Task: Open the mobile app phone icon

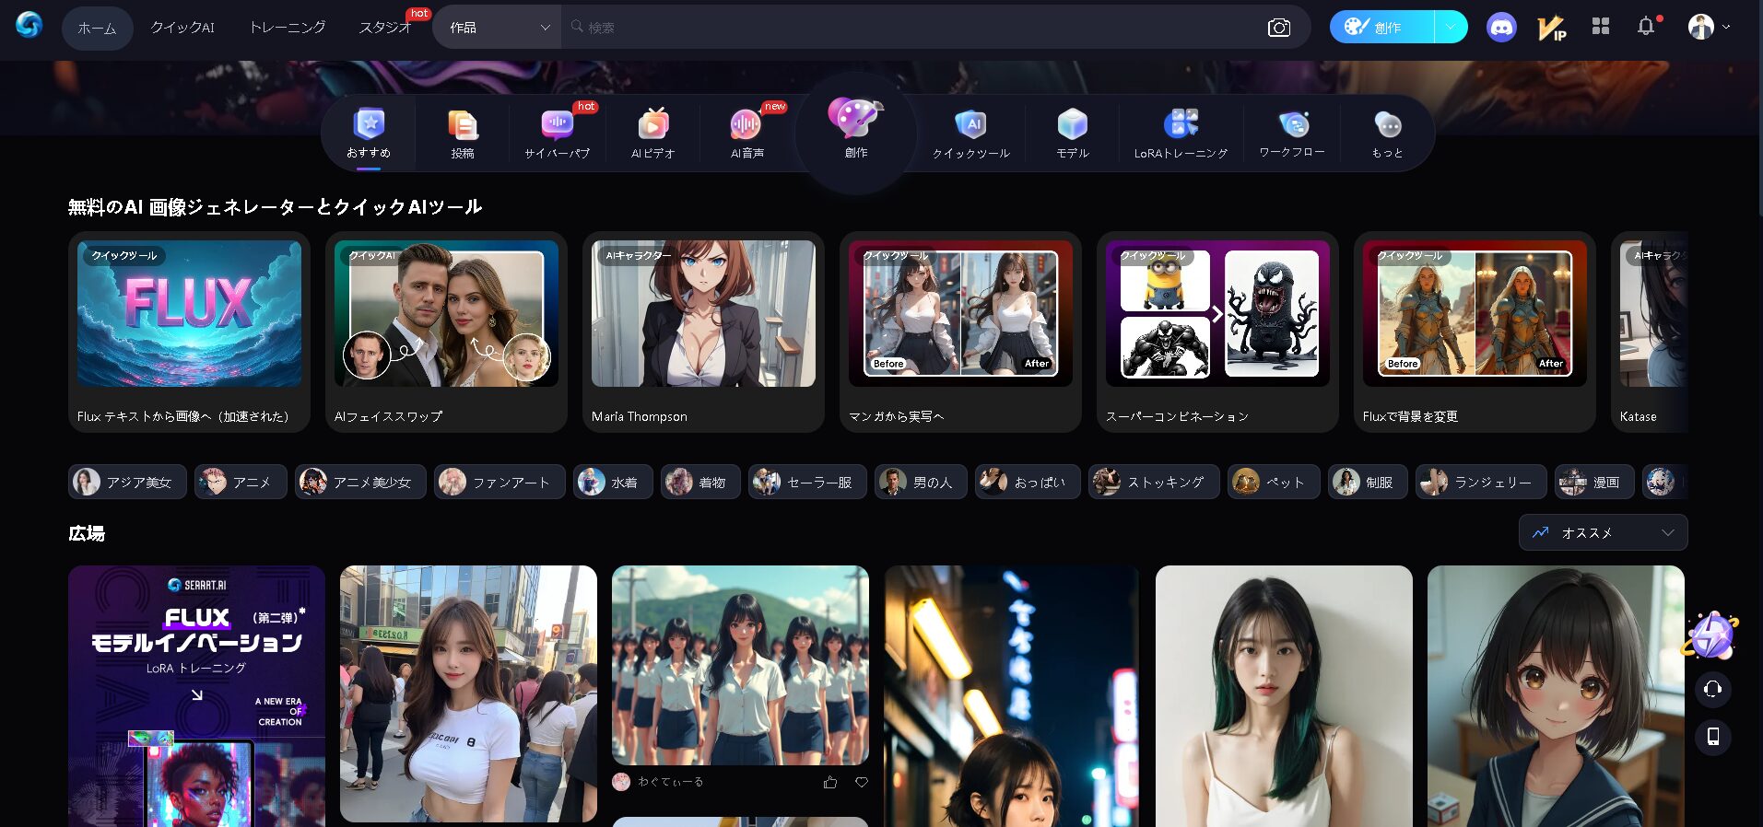Action: 1713,737
